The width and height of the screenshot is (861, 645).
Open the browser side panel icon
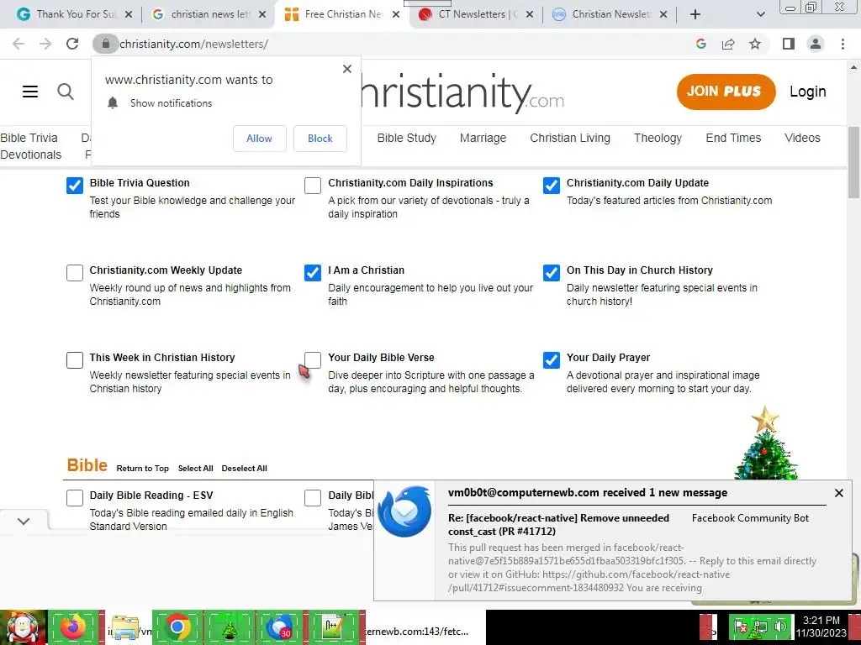789,44
